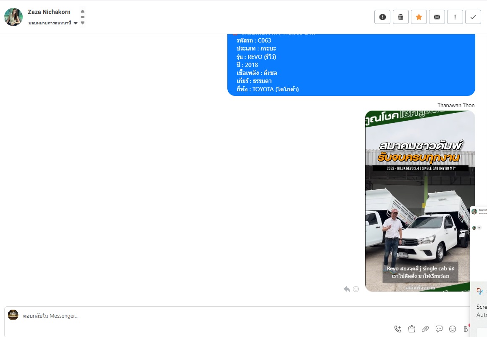Go to next conversation with down arrow
The image size is (487, 337).
(x=83, y=23)
